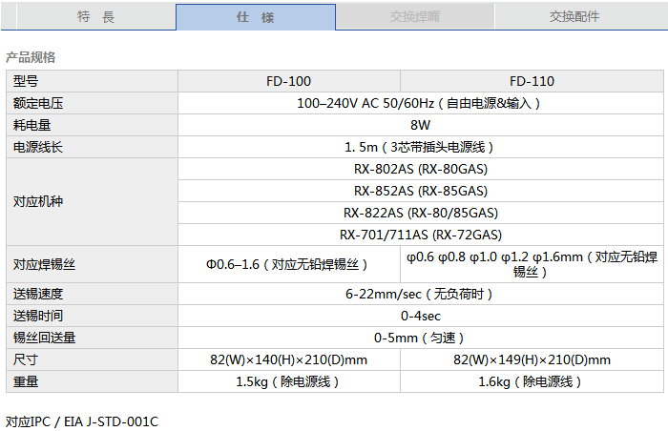Click the 0-5mm（匀速）value
This screenshot has width=668, height=431.
[x=421, y=338]
